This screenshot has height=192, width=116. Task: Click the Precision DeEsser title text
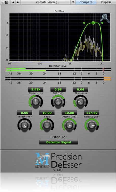[66, 161]
